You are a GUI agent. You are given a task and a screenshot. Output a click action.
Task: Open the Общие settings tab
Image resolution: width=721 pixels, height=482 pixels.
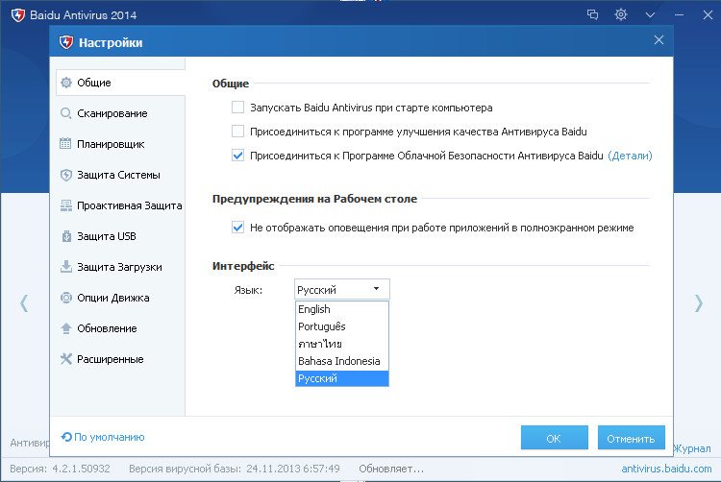(x=120, y=83)
